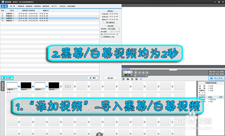Play the preview video

[x=136, y=73]
